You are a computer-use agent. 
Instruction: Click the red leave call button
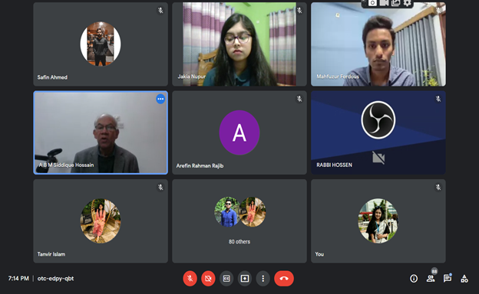pos(284,279)
